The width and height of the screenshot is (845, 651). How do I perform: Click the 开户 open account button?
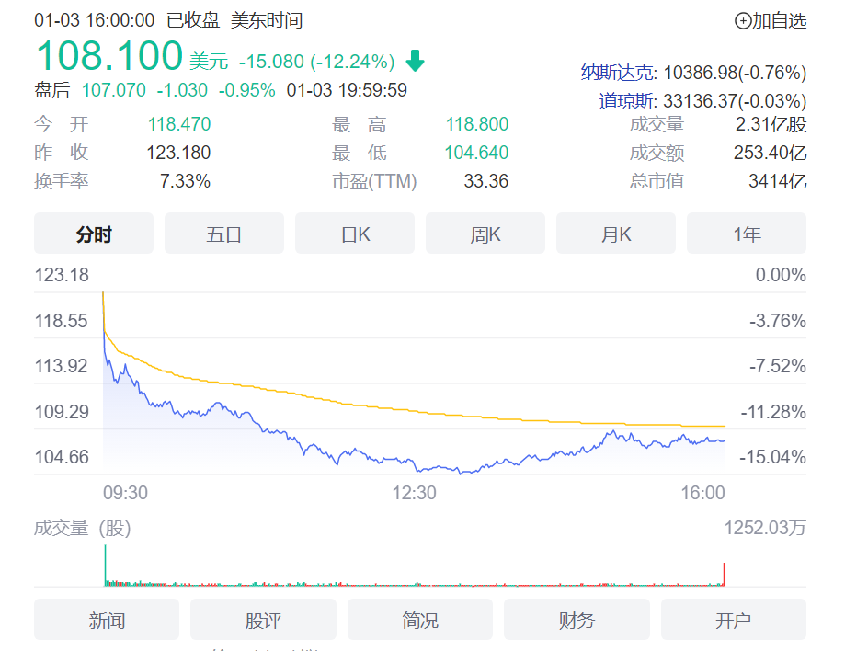[731, 620]
